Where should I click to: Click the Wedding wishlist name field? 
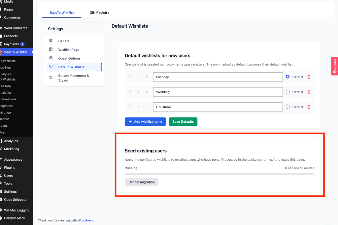click(x=218, y=92)
